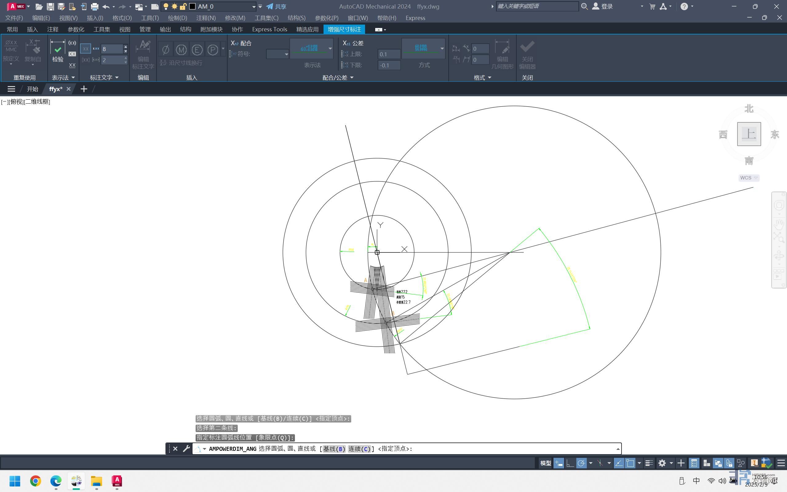
Task: Click the command line wrench customize icon
Action: point(186,449)
